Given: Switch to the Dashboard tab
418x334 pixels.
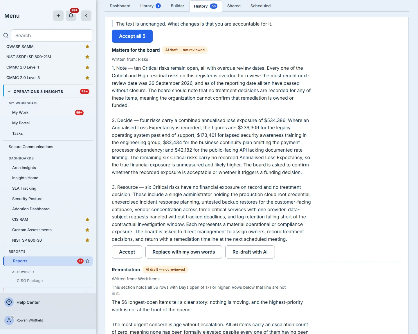Looking at the screenshot, I should 120,6.
